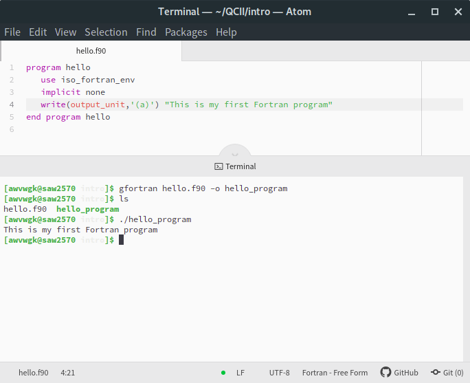Image resolution: width=470 pixels, height=383 pixels.
Task: Close the Atom window
Action: 458,12
